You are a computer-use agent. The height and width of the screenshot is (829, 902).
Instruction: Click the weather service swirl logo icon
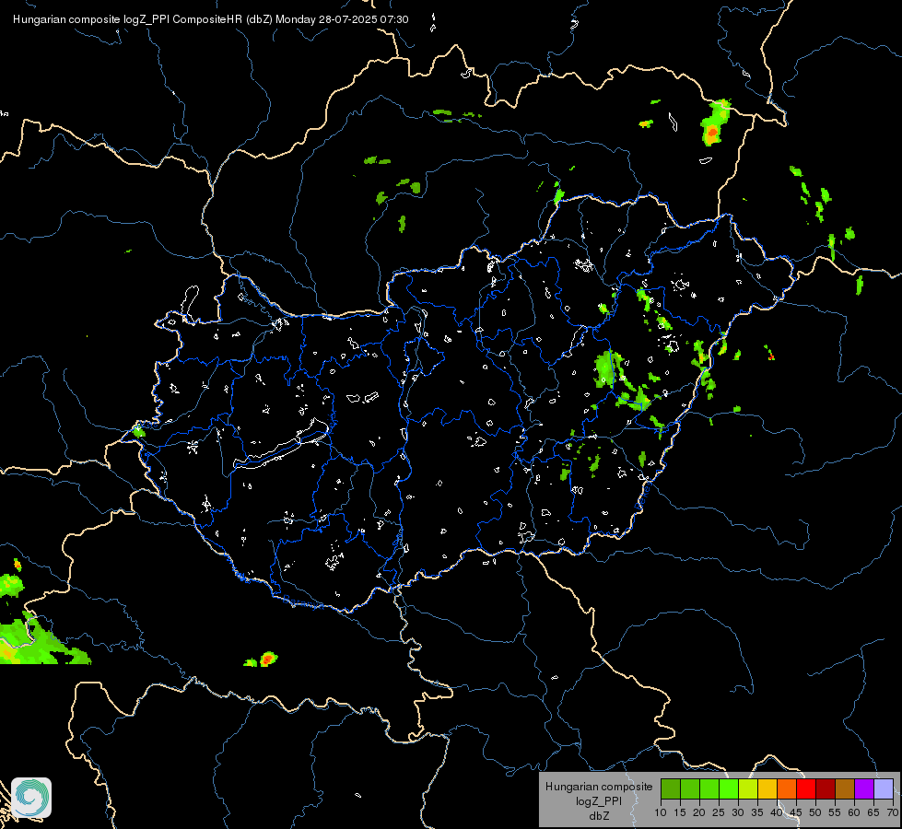pyautogui.click(x=31, y=798)
